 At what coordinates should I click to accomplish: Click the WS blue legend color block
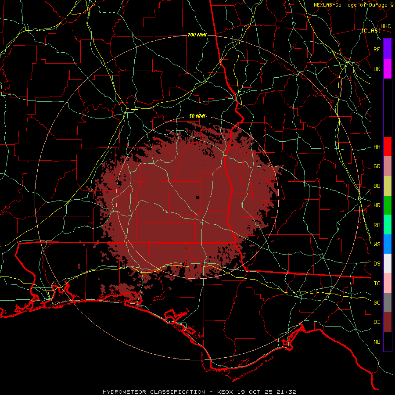coord(388,244)
